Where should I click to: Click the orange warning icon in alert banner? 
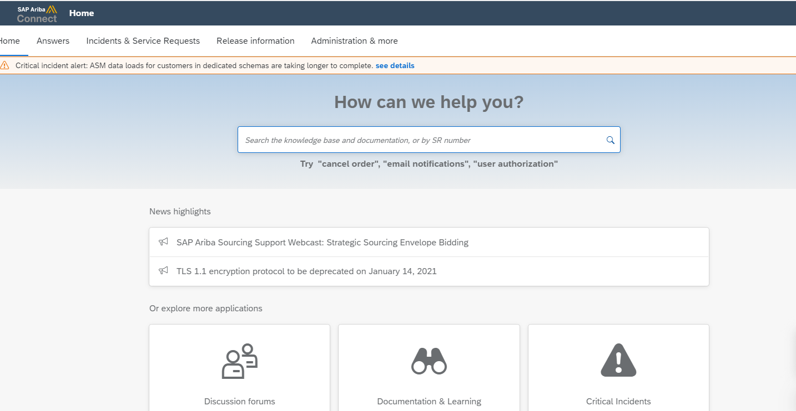(x=5, y=65)
